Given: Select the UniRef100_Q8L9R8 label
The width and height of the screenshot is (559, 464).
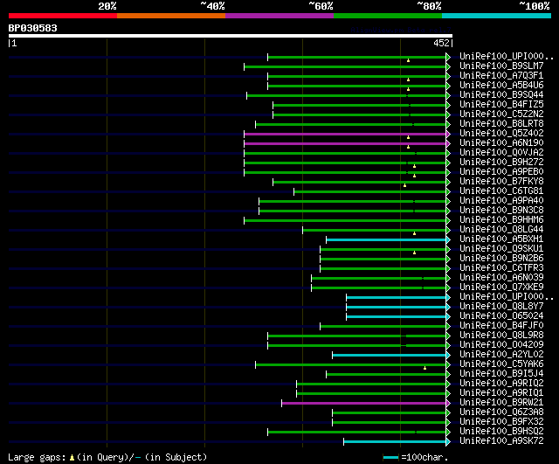Looking at the screenshot, I should point(501,336).
